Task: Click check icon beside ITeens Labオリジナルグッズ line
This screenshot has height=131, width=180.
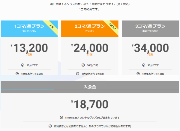Action: [61, 117]
